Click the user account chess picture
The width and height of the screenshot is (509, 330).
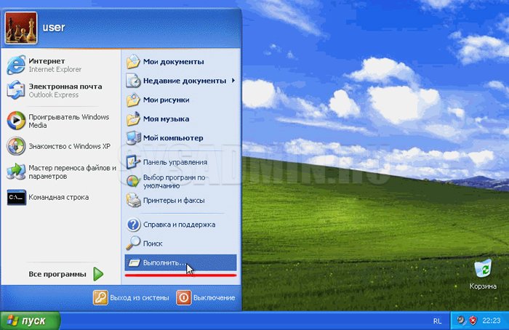20,28
